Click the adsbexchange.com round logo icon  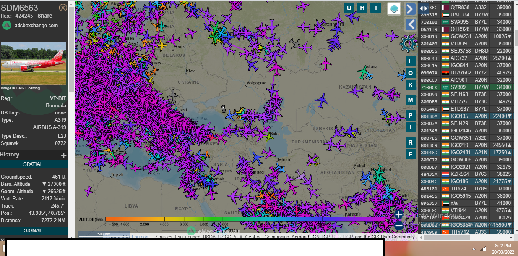point(6,25)
